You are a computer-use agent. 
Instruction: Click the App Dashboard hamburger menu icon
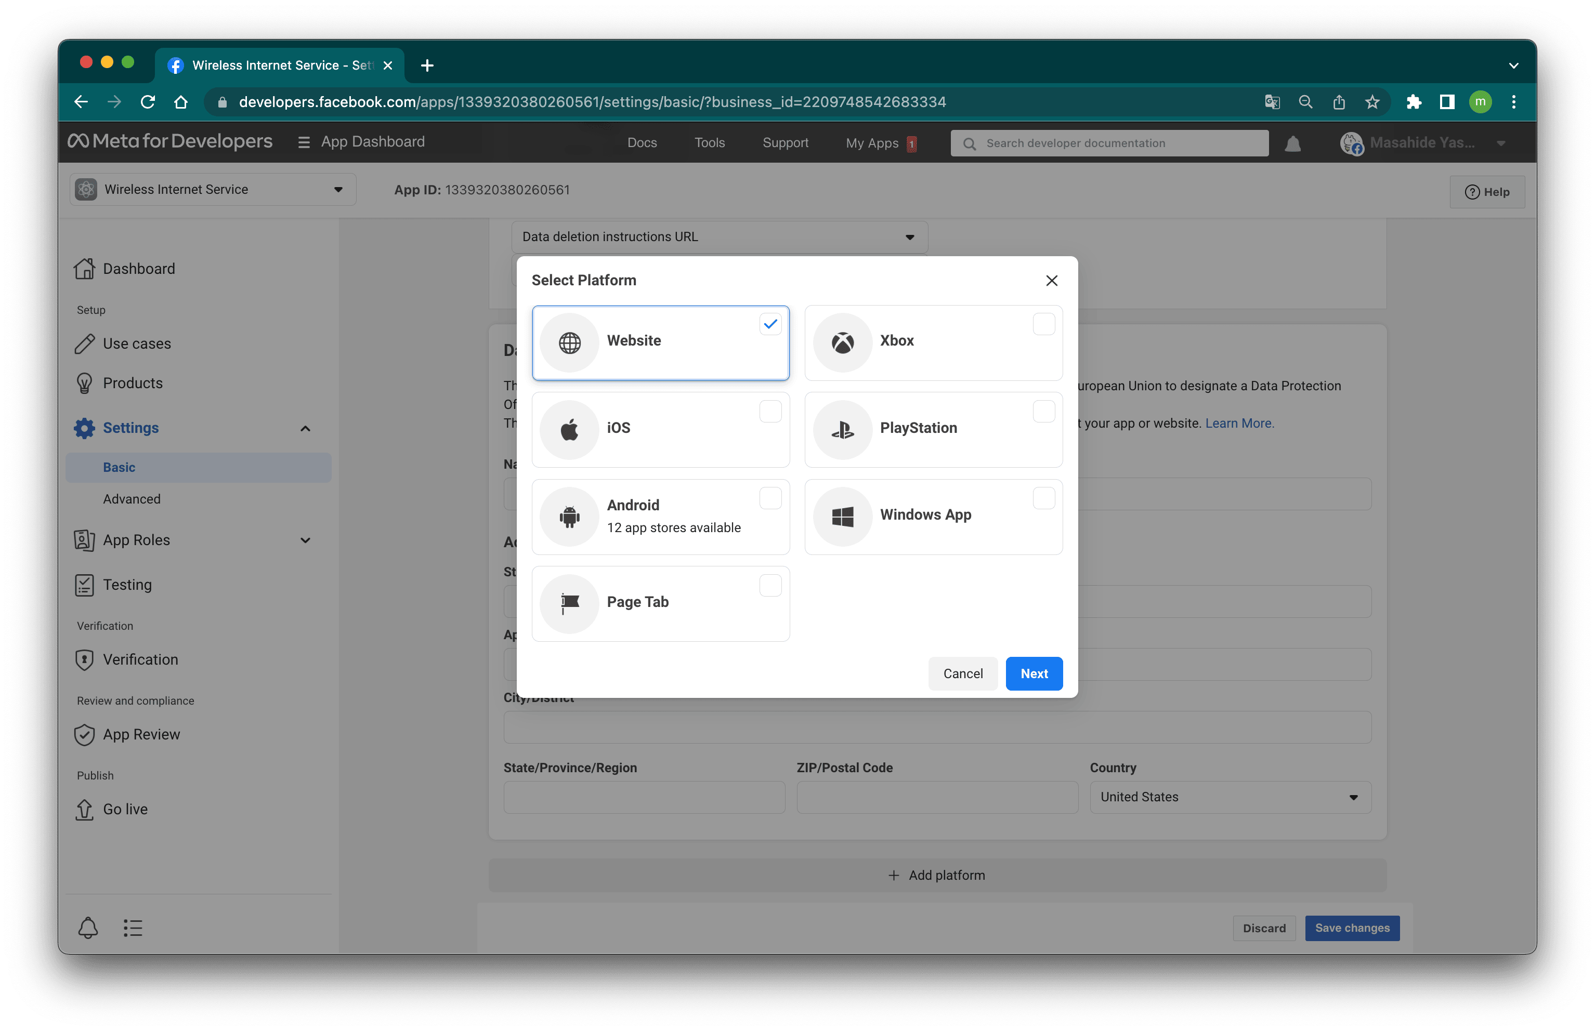(304, 142)
